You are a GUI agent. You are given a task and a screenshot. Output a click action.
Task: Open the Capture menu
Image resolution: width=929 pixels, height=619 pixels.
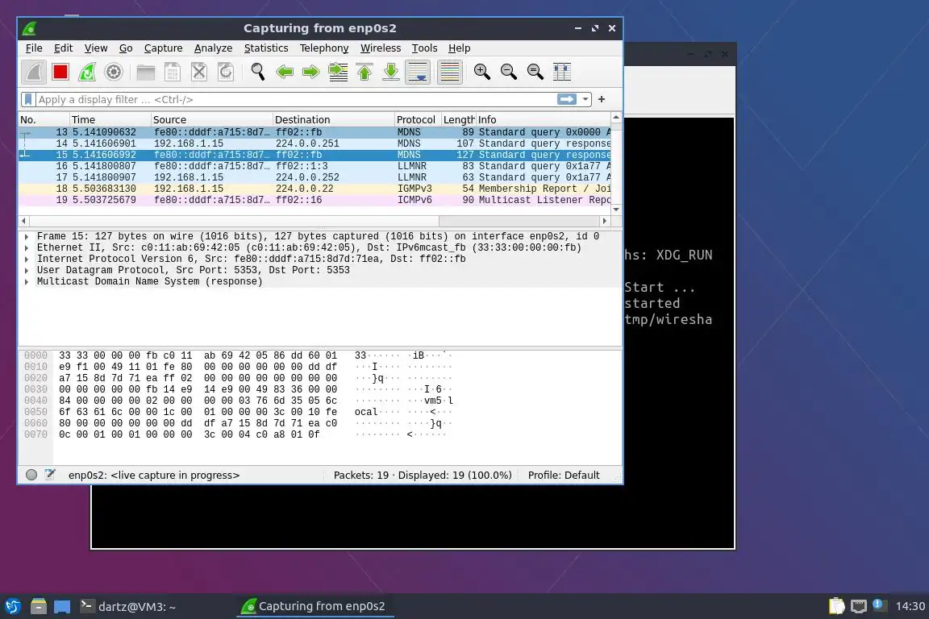click(163, 48)
